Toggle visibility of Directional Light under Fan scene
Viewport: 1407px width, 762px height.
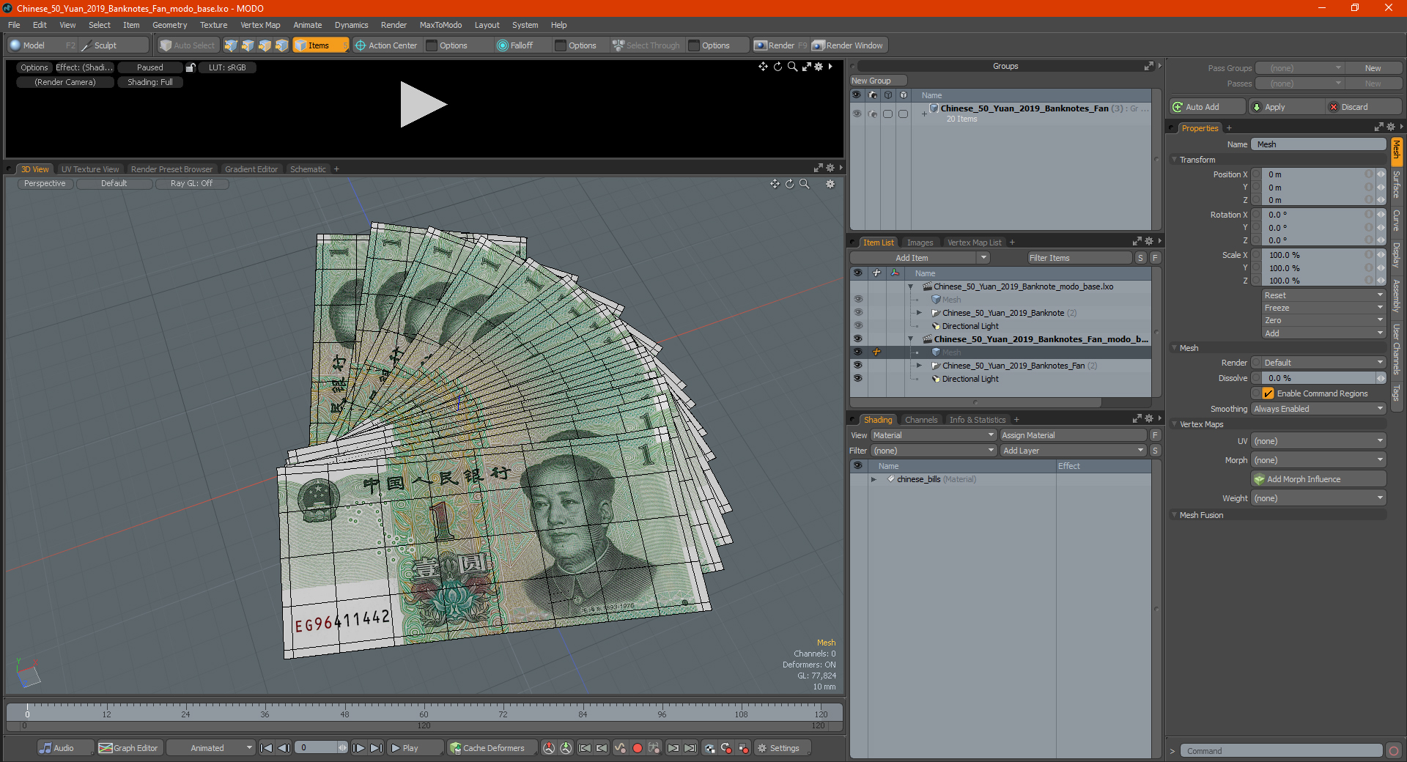pos(857,379)
